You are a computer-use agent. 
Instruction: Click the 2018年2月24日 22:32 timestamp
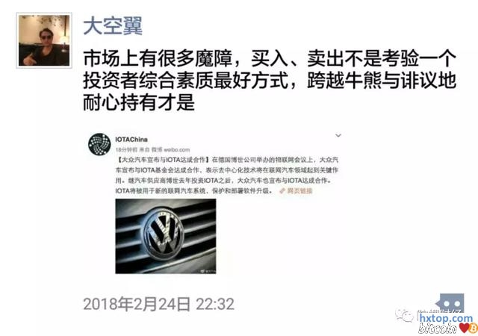pyautogui.click(x=159, y=304)
